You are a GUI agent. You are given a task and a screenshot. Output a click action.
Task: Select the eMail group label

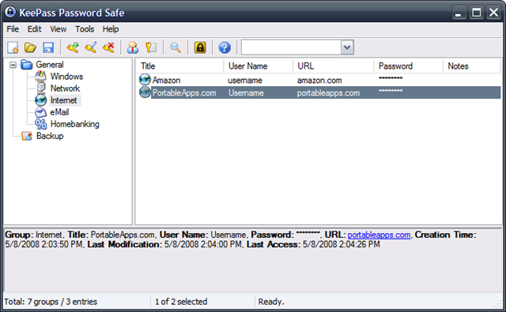(59, 112)
